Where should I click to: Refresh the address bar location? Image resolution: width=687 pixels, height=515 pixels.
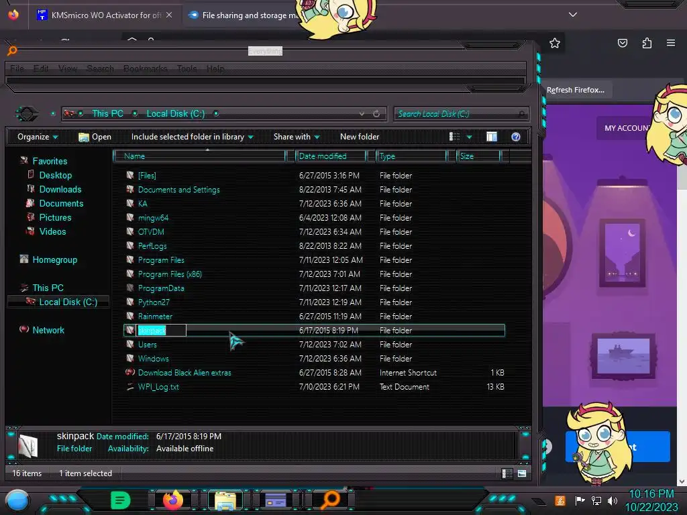(376, 114)
